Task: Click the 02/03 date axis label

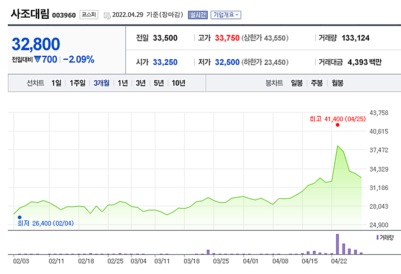Action: click(x=21, y=261)
